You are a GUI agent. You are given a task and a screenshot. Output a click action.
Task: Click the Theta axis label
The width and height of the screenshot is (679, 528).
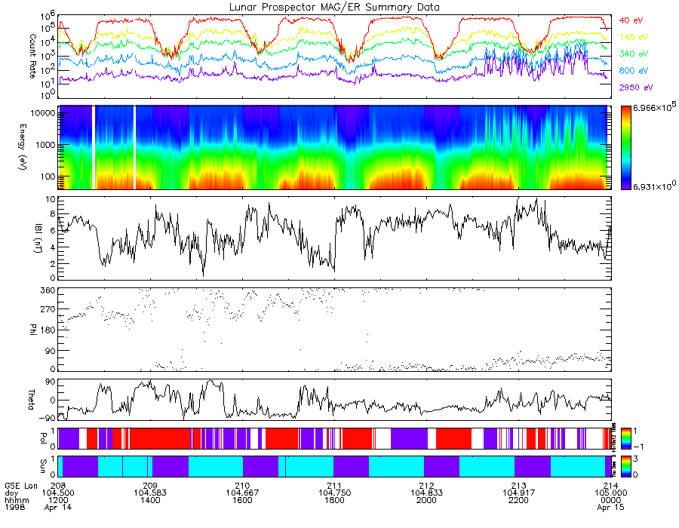click(31, 399)
